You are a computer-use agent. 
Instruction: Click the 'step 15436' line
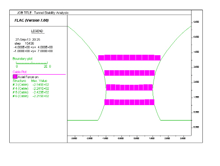(x=24, y=43)
